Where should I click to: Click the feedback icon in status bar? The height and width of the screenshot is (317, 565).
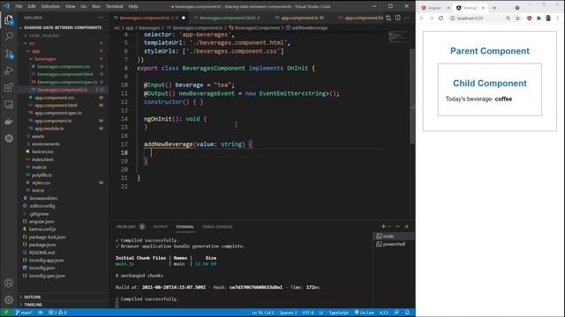[396, 313]
